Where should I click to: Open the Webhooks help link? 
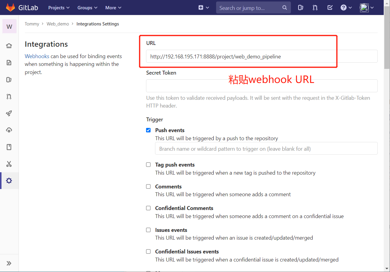[37, 56]
